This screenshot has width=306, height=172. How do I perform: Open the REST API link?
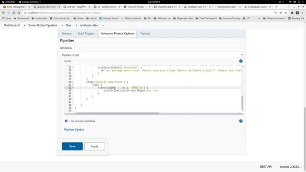tap(266, 167)
